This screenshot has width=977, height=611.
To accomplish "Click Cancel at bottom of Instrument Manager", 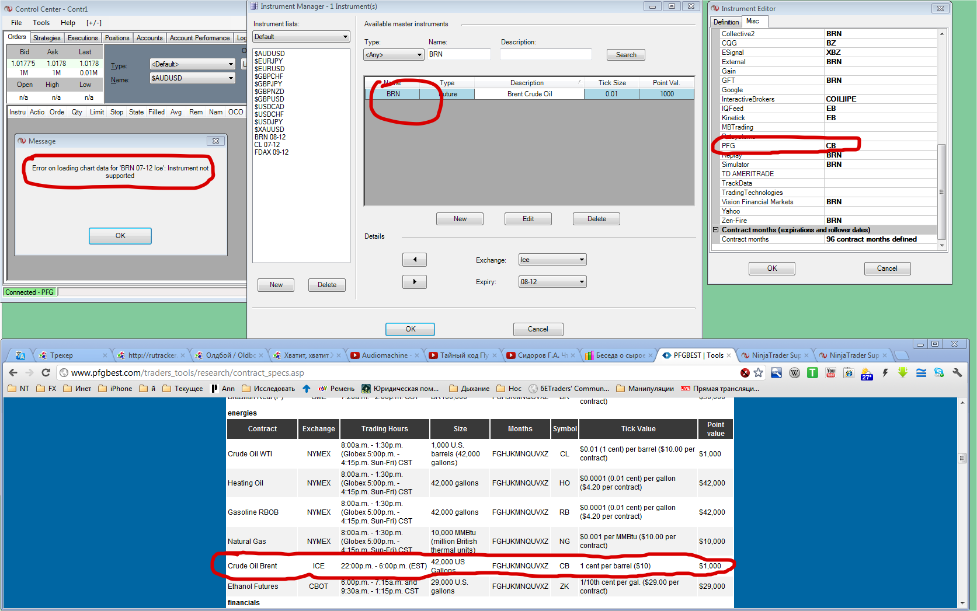I will coord(538,329).
